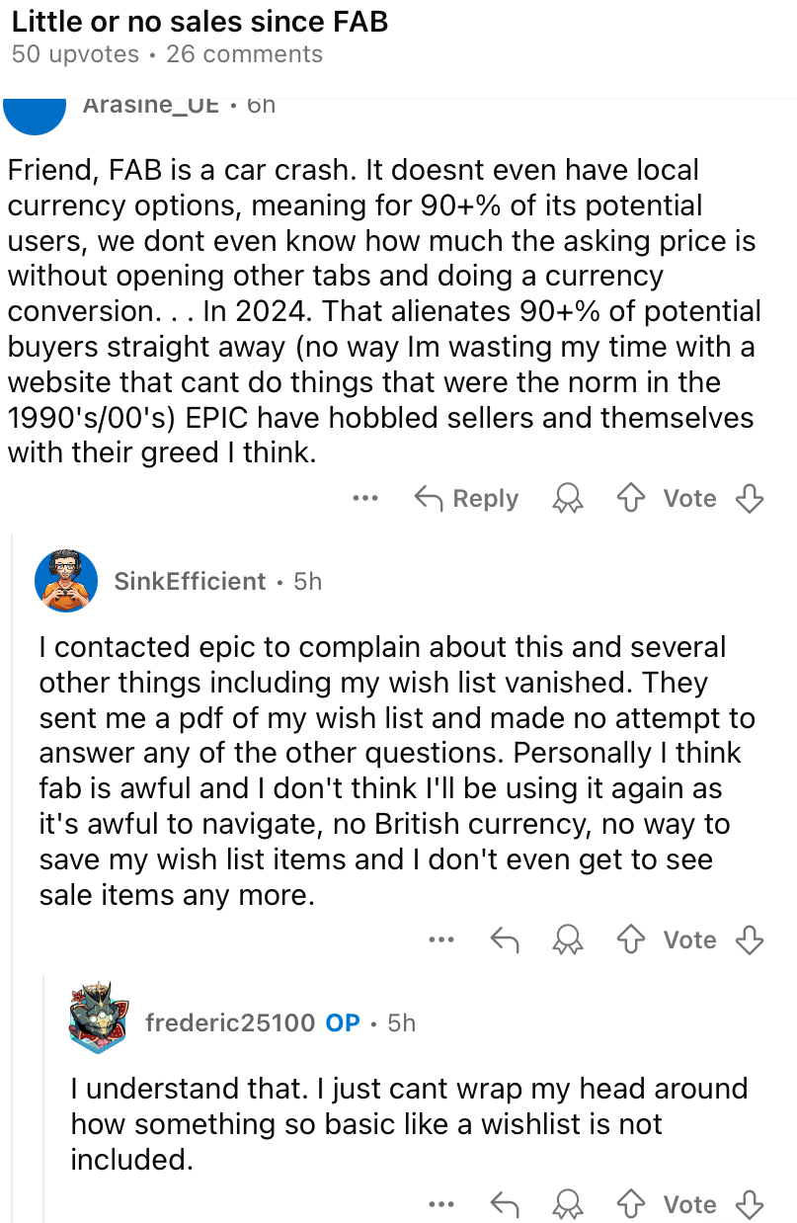
Task: Open SinkEfficient's user profile link
Action: click(x=190, y=582)
